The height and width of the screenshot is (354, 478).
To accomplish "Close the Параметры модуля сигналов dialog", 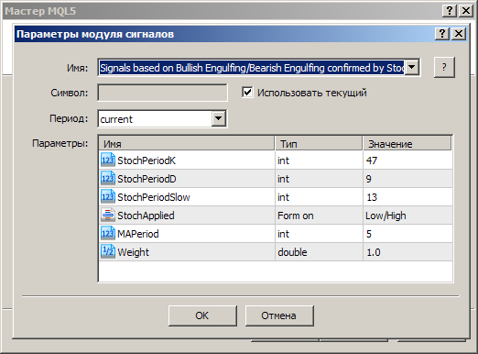I will [459, 33].
